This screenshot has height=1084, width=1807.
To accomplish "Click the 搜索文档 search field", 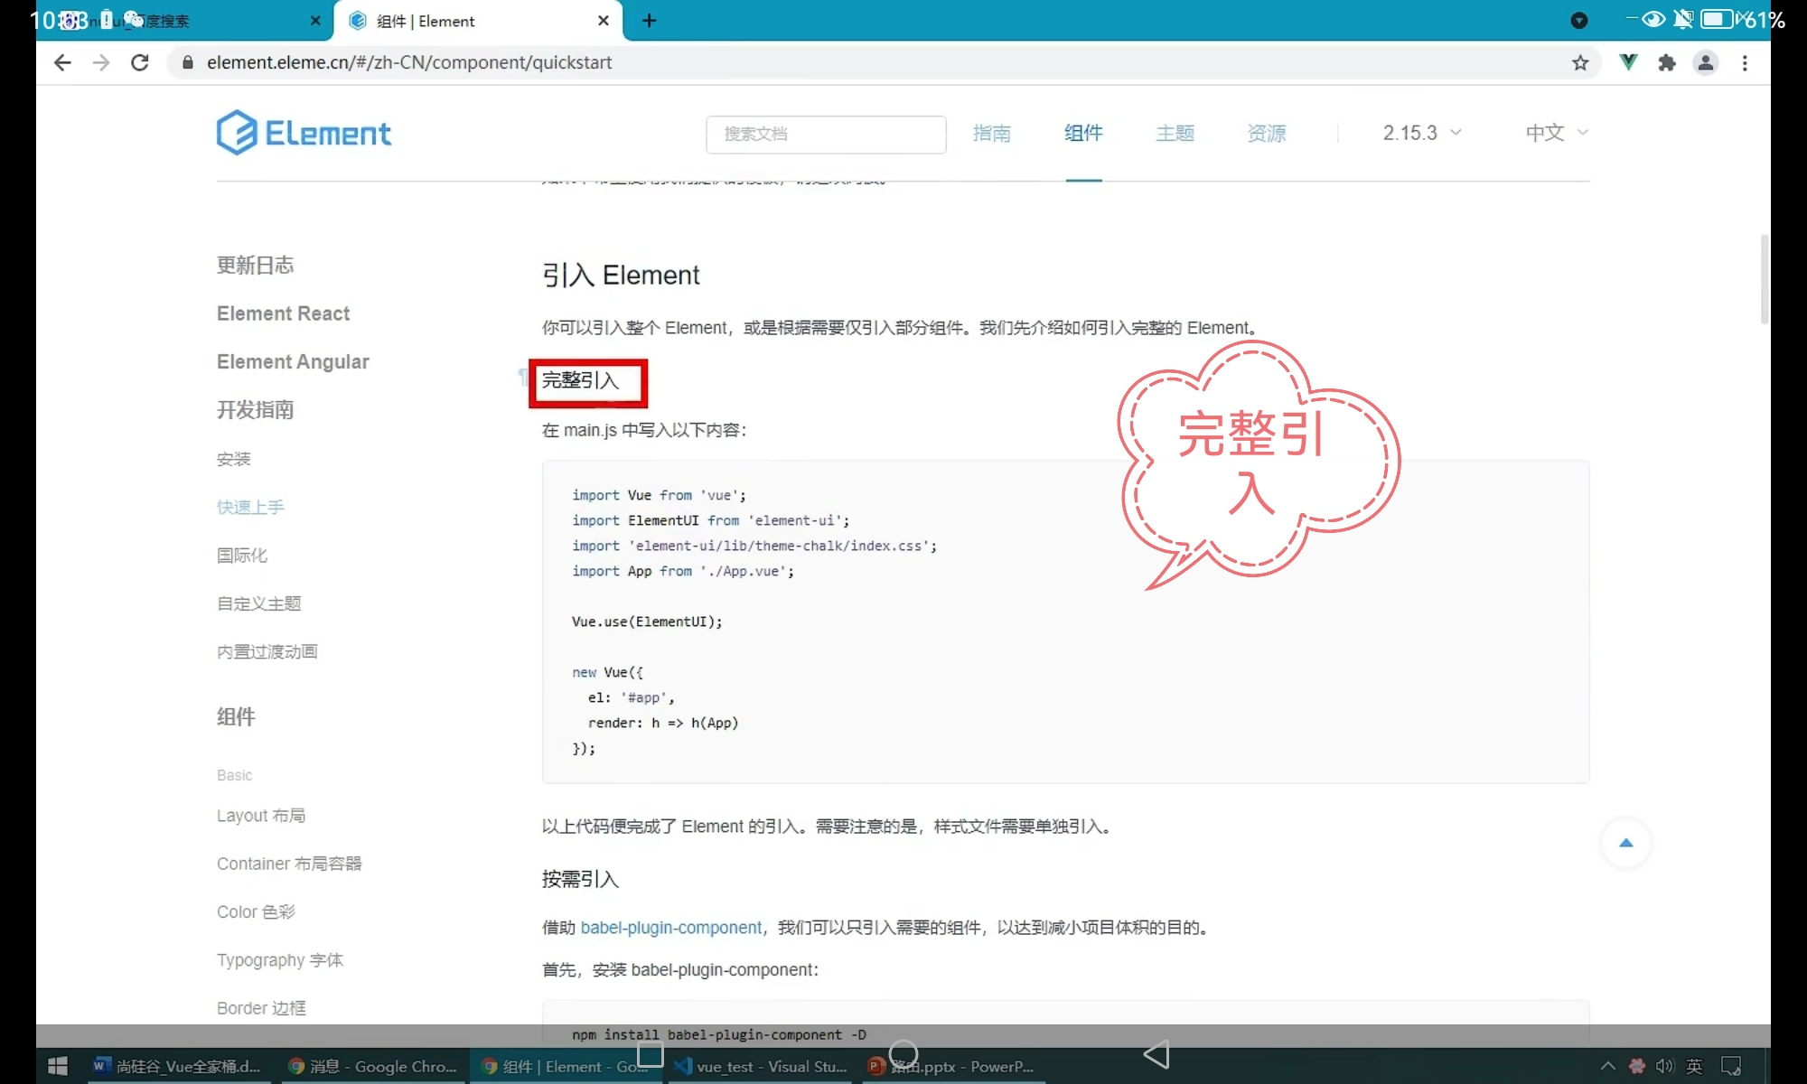I will 825,134.
